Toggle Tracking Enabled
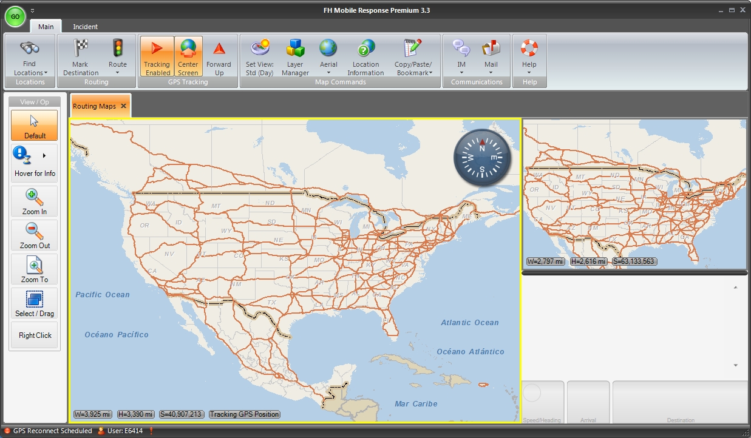751x438 pixels. pos(157,57)
